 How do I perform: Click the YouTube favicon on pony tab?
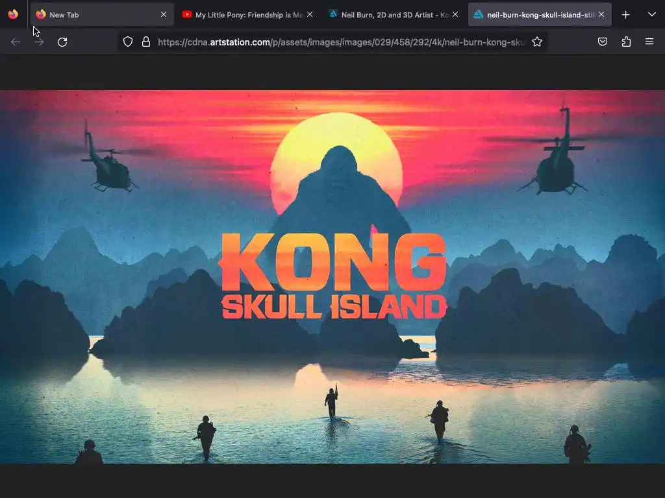[x=186, y=14]
